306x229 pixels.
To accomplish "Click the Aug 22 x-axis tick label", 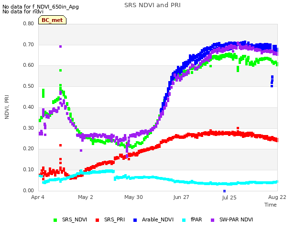I will (x=277, y=197).
